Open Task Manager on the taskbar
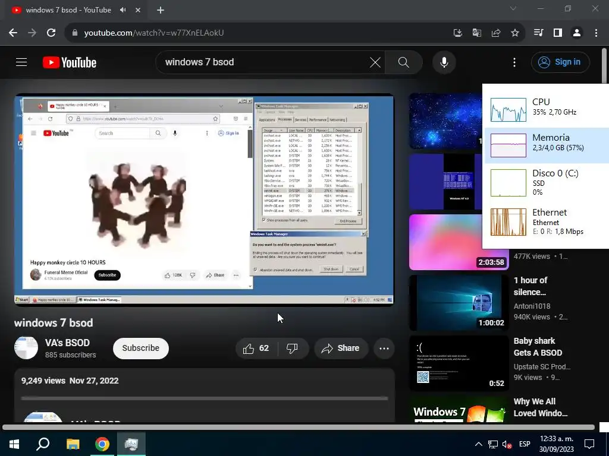Image resolution: width=609 pixels, height=456 pixels. 131,444
